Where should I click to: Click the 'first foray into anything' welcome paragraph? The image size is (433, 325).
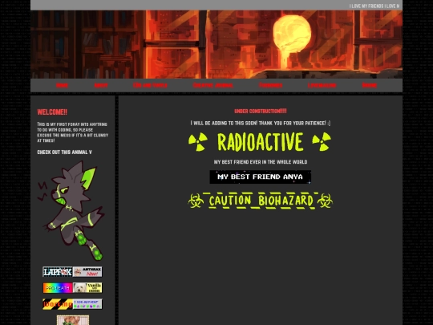73,132
